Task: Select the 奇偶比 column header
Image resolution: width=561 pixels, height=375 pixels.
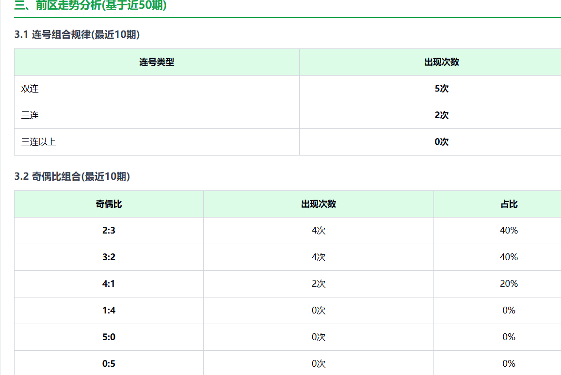Action: click(x=109, y=204)
